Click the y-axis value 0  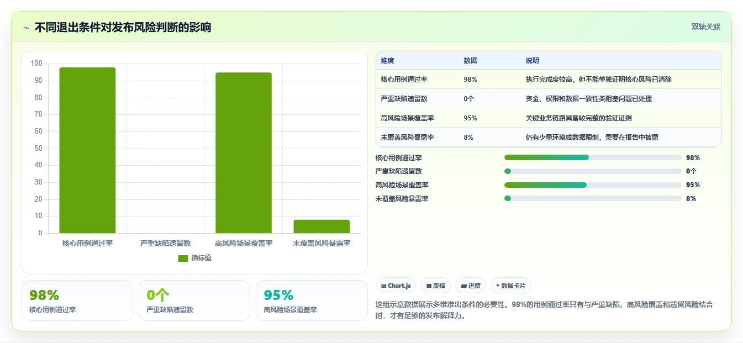(x=40, y=233)
